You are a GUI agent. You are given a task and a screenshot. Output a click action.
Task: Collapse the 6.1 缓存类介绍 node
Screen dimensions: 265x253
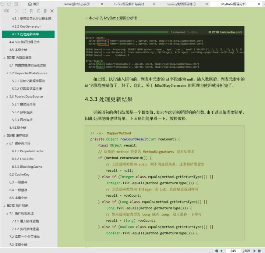[x=7, y=143]
